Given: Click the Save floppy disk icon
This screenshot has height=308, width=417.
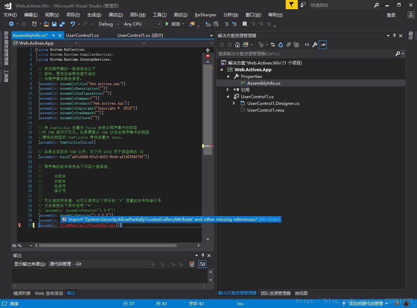Looking at the screenshot, I should [x=54, y=24].
